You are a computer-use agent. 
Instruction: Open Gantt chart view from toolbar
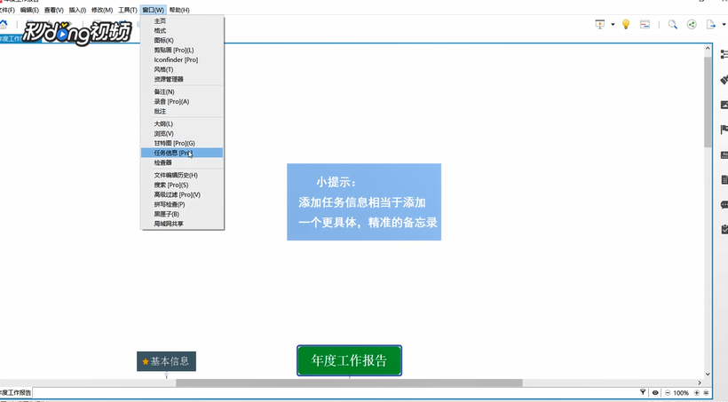click(x=645, y=25)
